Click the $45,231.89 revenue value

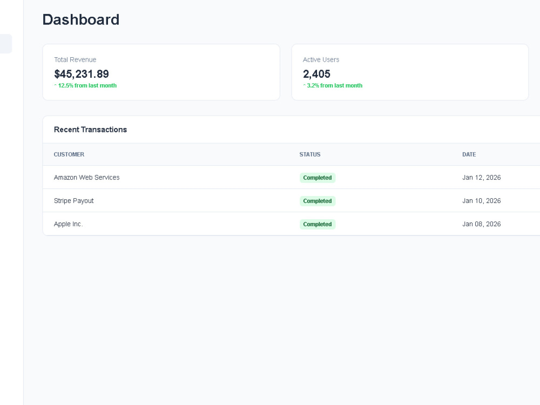82,74
